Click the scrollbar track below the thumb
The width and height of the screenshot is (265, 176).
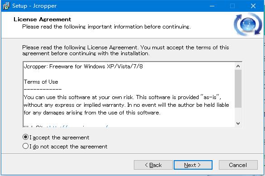point(238,114)
